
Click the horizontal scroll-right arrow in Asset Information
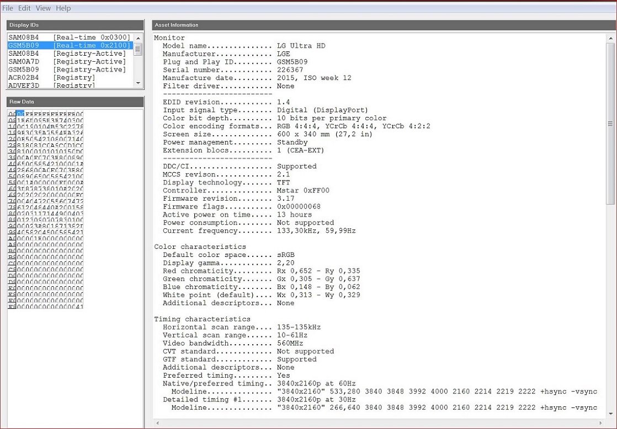pyautogui.click(x=601, y=423)
